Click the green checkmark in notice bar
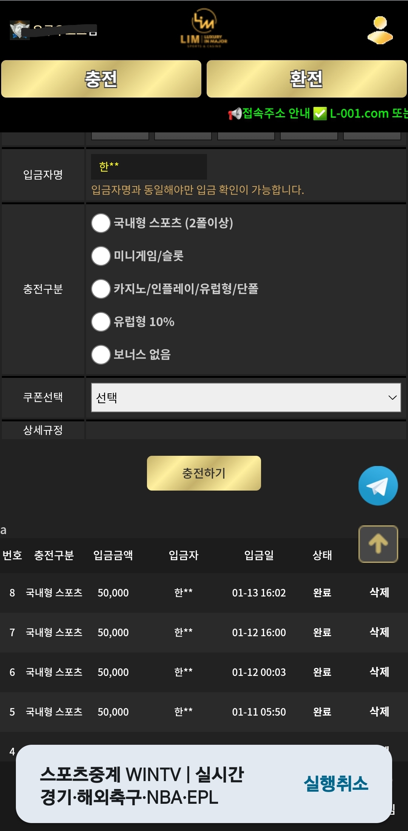This screenshot has height=831, width=408. pos(320,113)
